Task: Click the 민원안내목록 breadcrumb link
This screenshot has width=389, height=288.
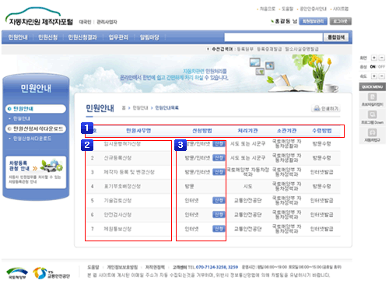Action: [x=166, y=107]
